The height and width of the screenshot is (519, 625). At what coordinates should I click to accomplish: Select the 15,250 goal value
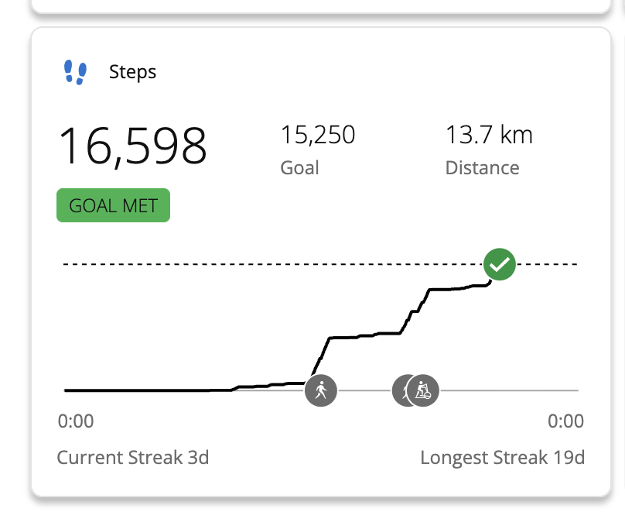click(x=318, y=136)
